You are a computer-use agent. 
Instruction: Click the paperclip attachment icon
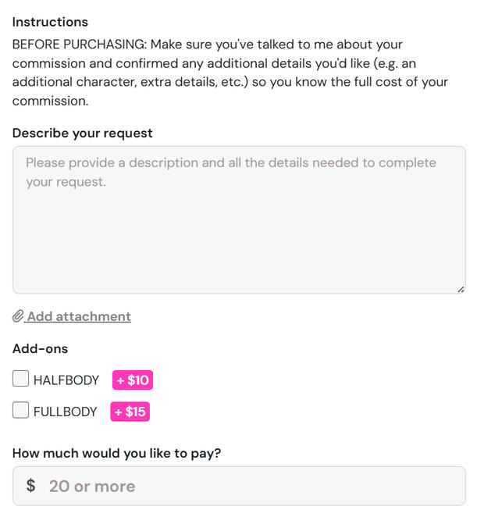tap(18, 316)
